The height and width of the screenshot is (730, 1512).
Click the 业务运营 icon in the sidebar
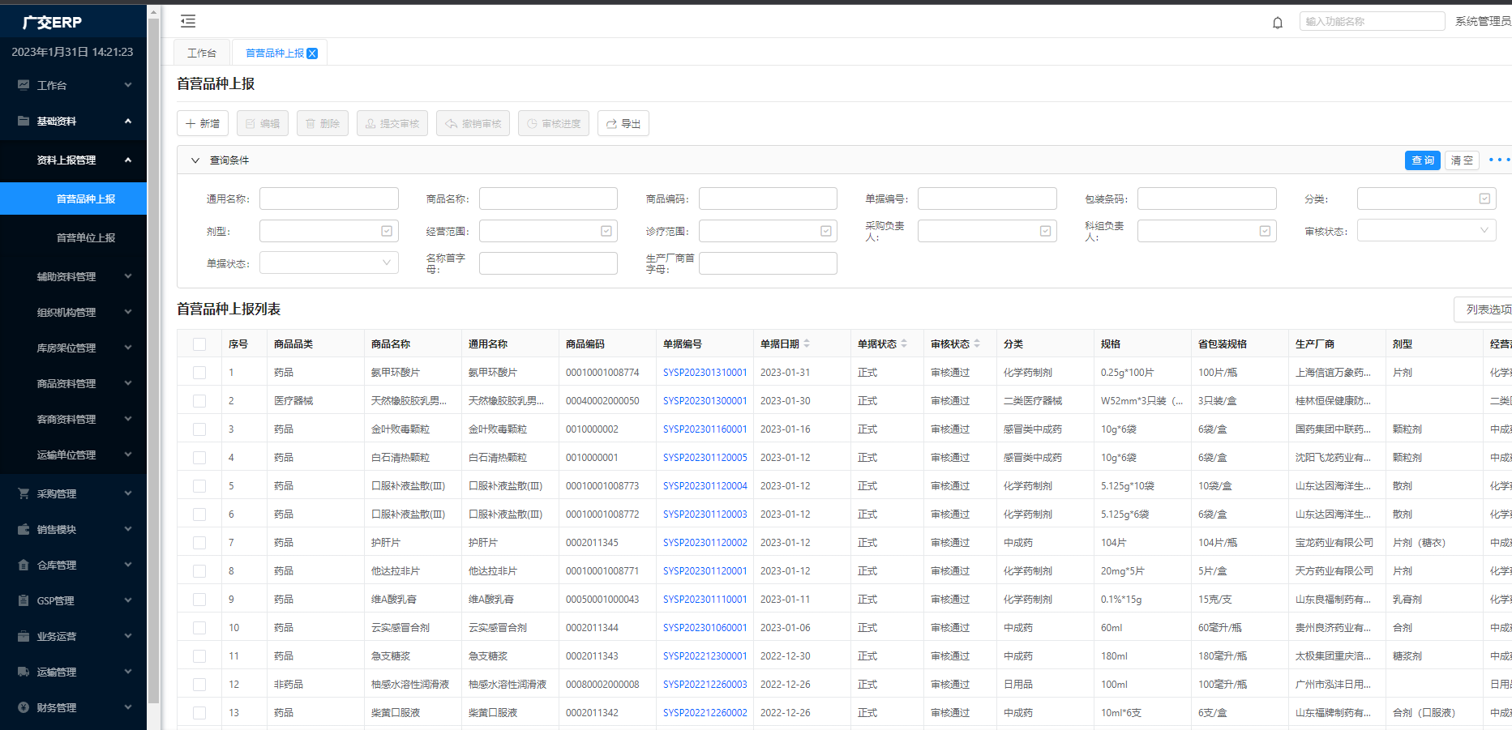point(24,636)
